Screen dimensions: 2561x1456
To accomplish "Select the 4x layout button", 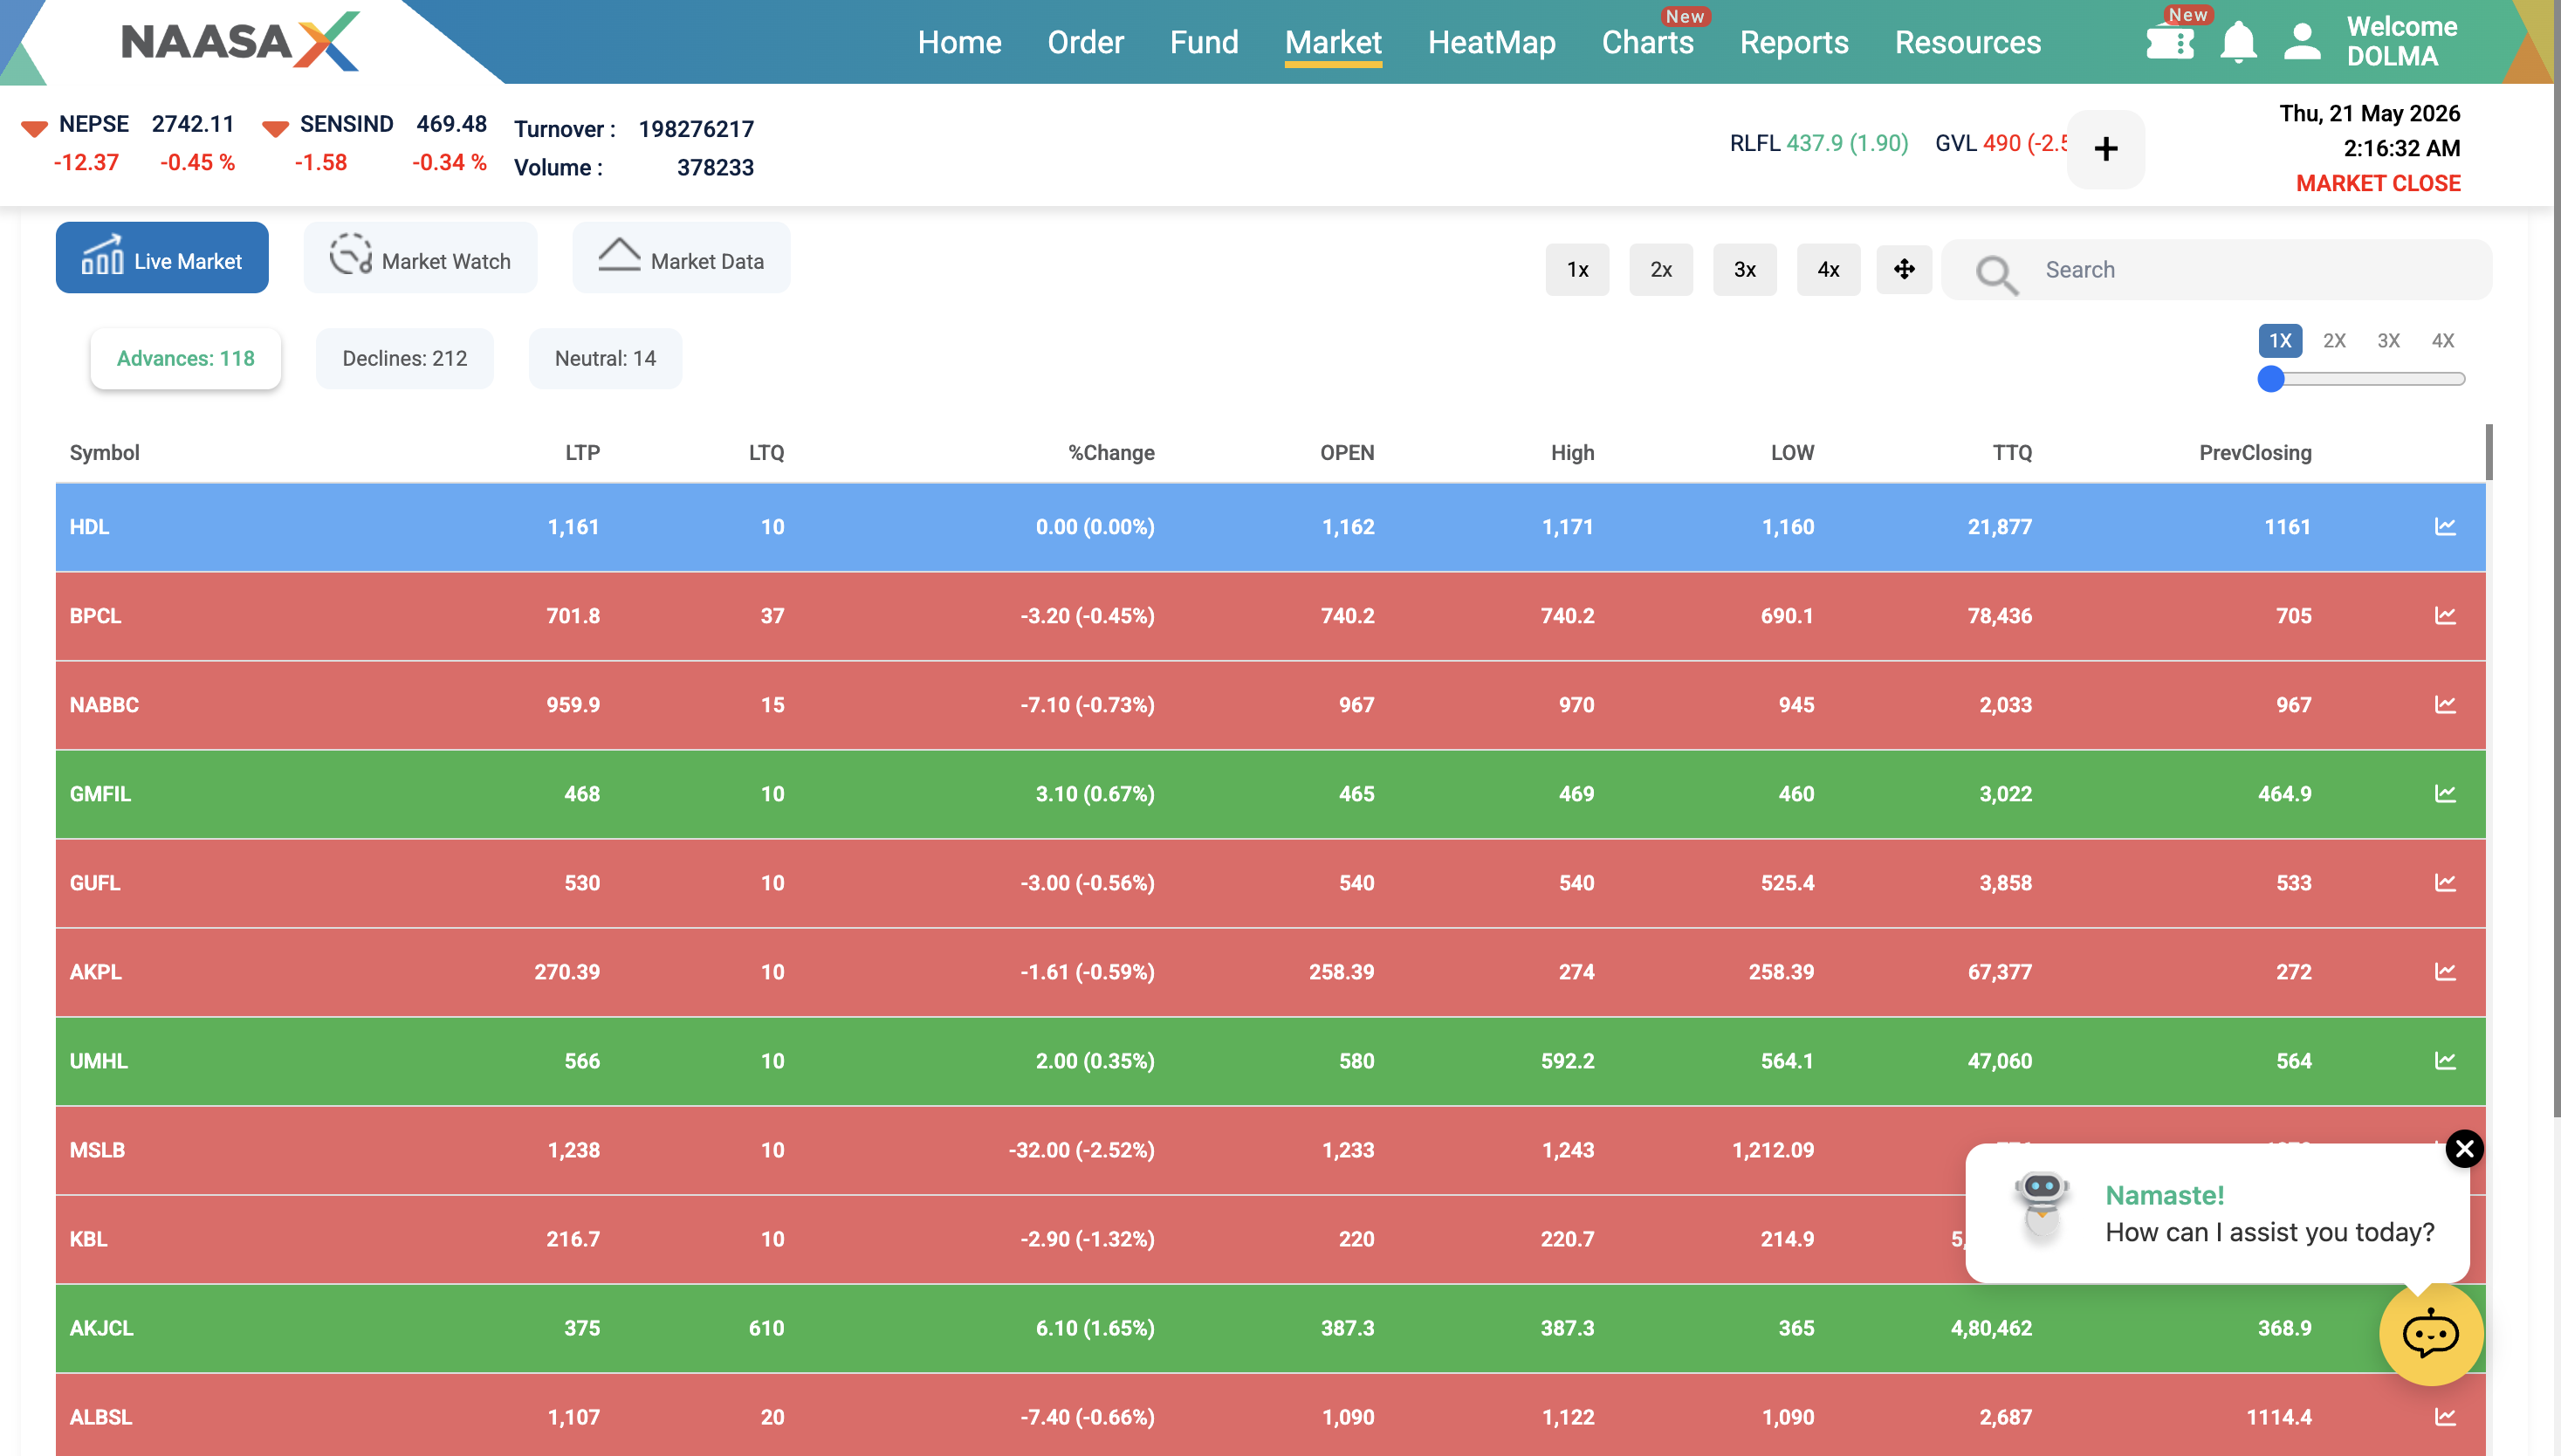I will (1828, 270).
